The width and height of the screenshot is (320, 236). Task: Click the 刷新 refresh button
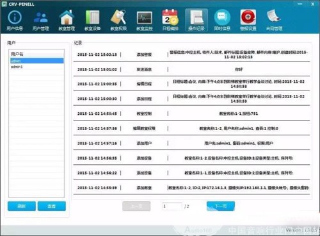(22, 206)
